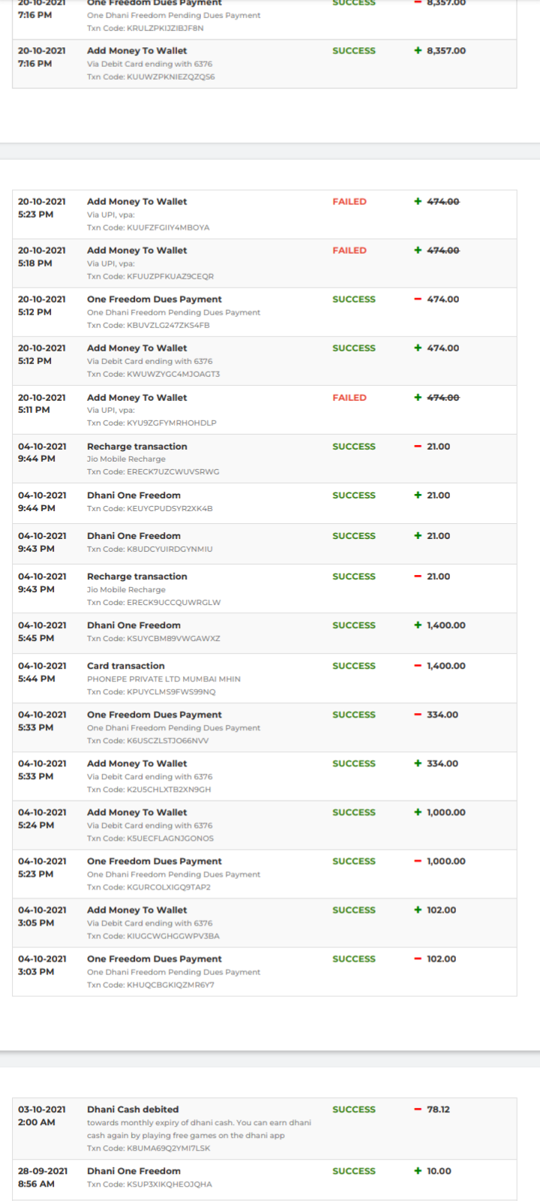
Task: Click the Jio Mobile Recharge at 9:44 PM
Action: point(126,459)
